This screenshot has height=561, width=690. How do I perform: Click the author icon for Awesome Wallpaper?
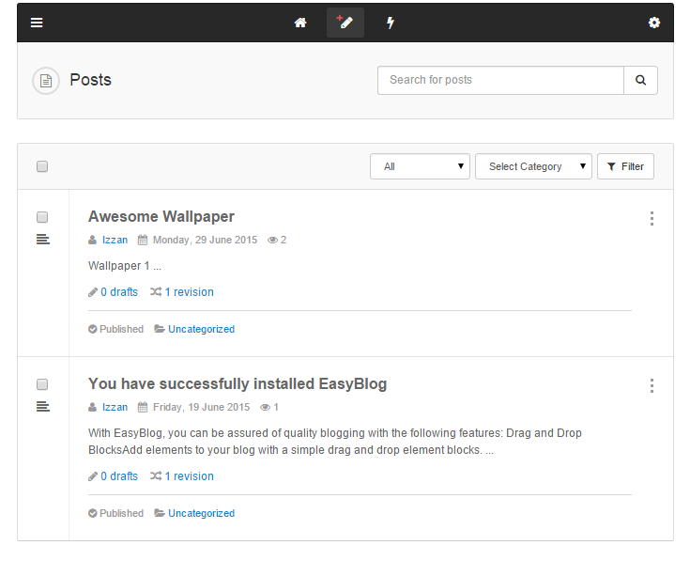pyautogui.click(x=92, y=240)
